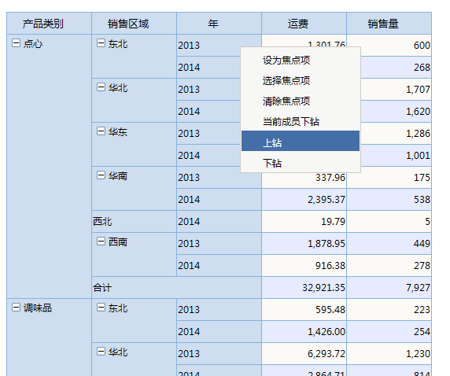
Task: Select 当前成员下钻 menu entry
Action: [x=301, y=122]
